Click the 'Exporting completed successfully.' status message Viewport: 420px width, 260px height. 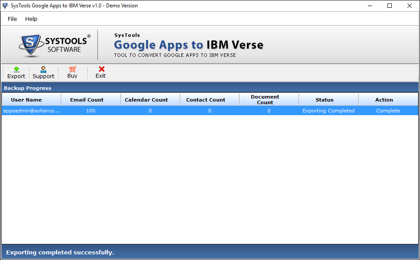(60, 253)
